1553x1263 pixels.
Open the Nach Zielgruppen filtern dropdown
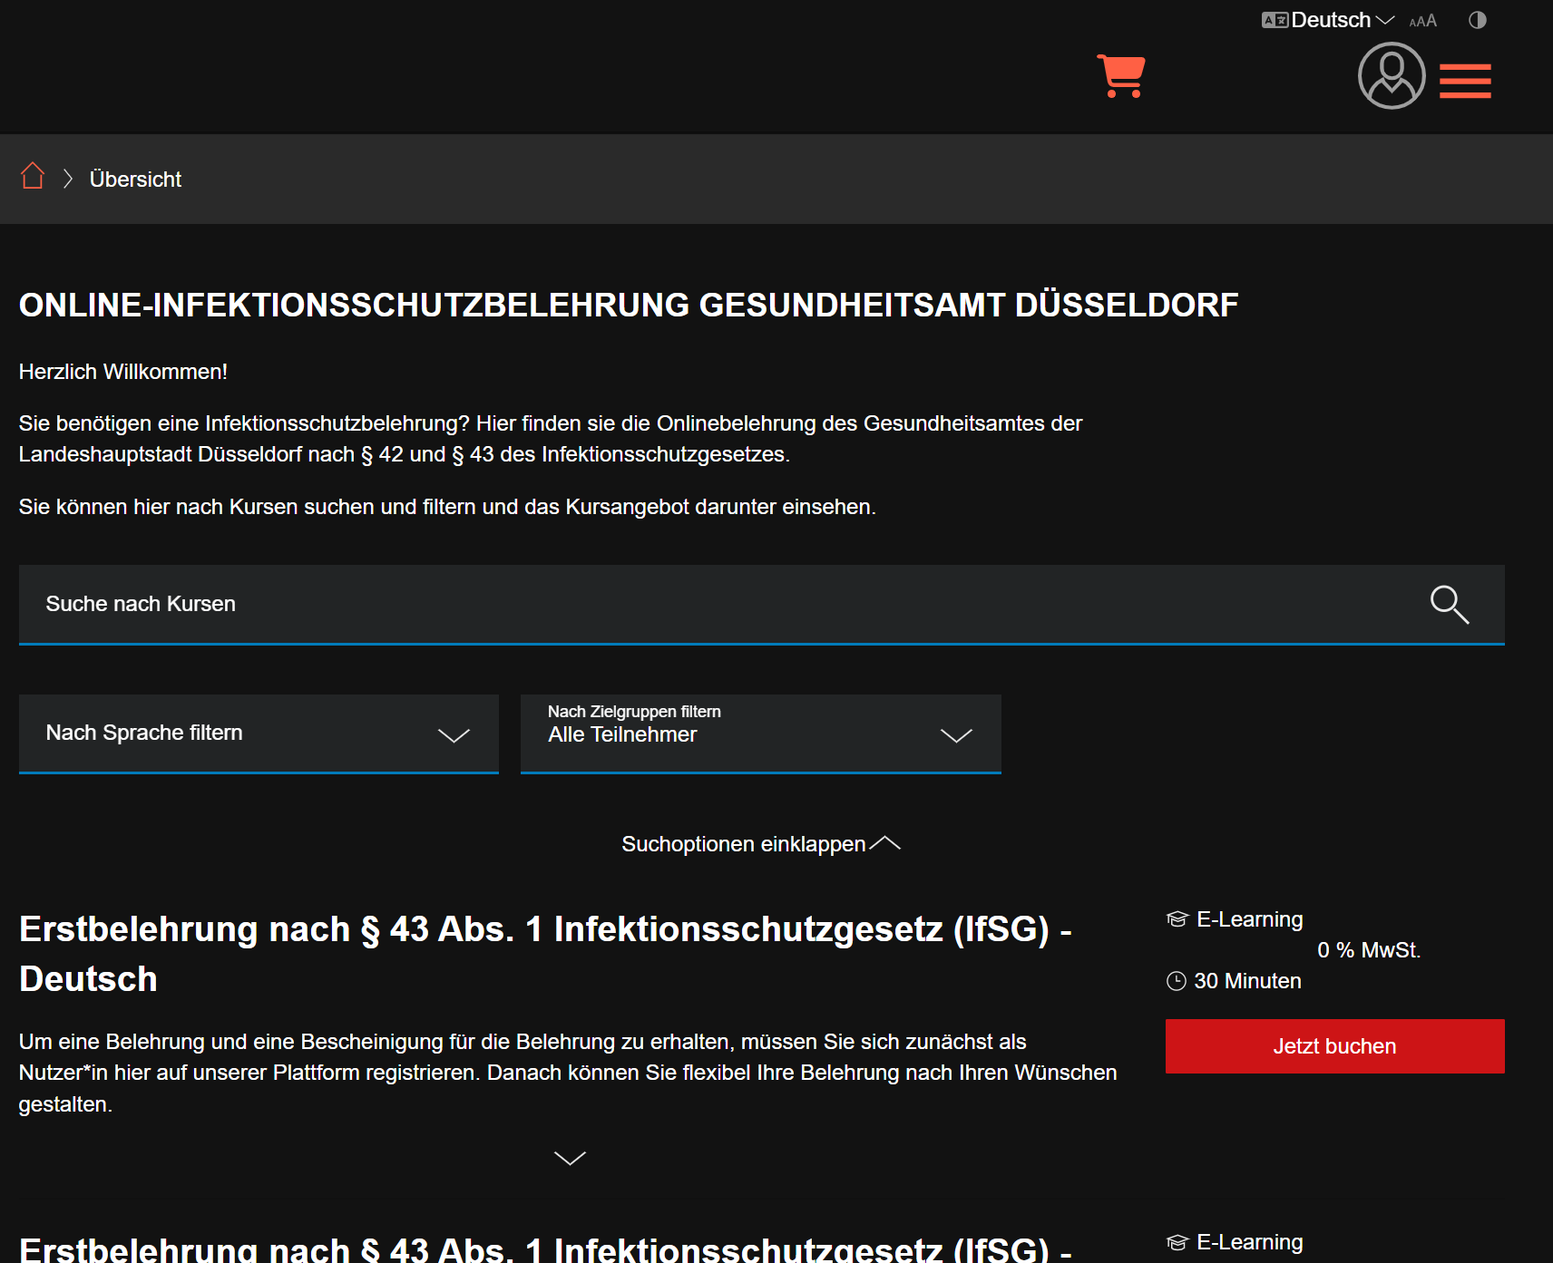tap(760, 734)
